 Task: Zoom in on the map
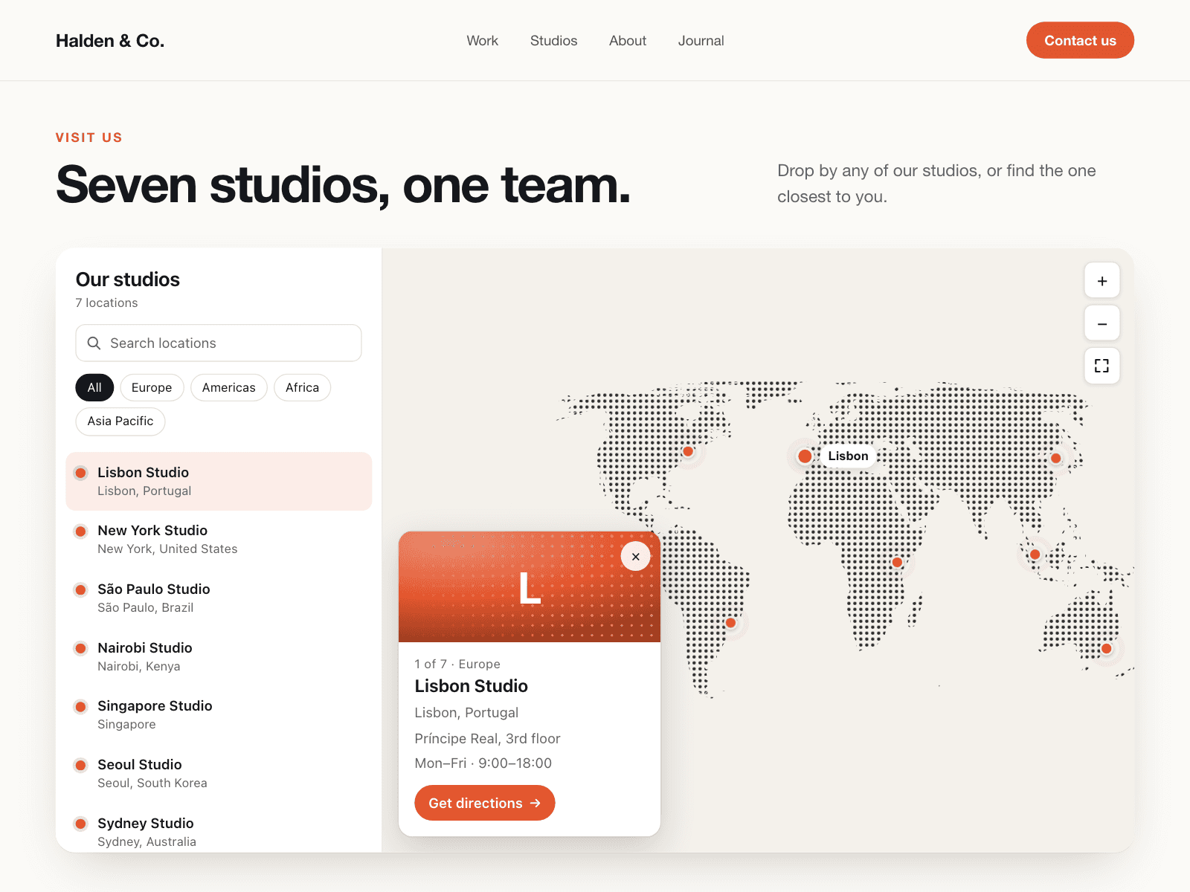point(1102,281)
